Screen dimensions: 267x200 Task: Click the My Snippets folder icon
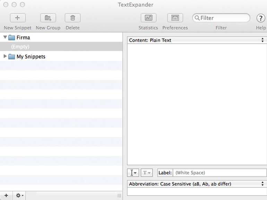[x=11, y=56]
